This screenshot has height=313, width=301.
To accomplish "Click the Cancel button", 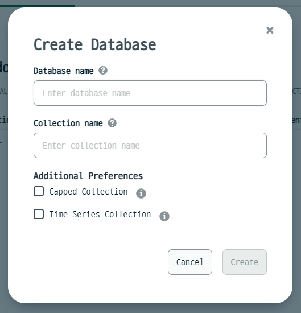I will click(190, 262).
